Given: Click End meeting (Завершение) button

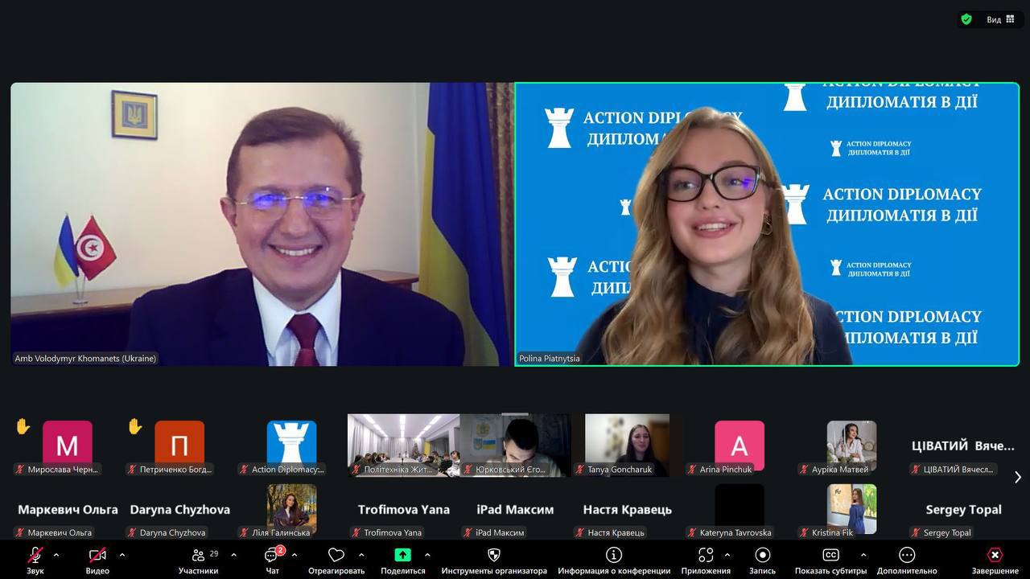Looking at the screenshot, I should pyautogui.click(x=995, y=556).
